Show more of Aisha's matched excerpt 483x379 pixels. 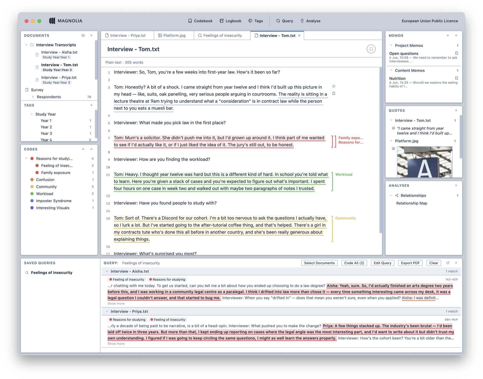116,303
